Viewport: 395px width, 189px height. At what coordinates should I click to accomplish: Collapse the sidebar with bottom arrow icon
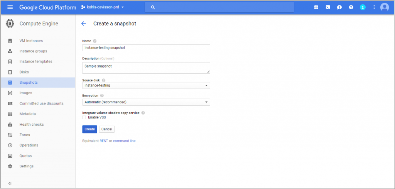10,183
